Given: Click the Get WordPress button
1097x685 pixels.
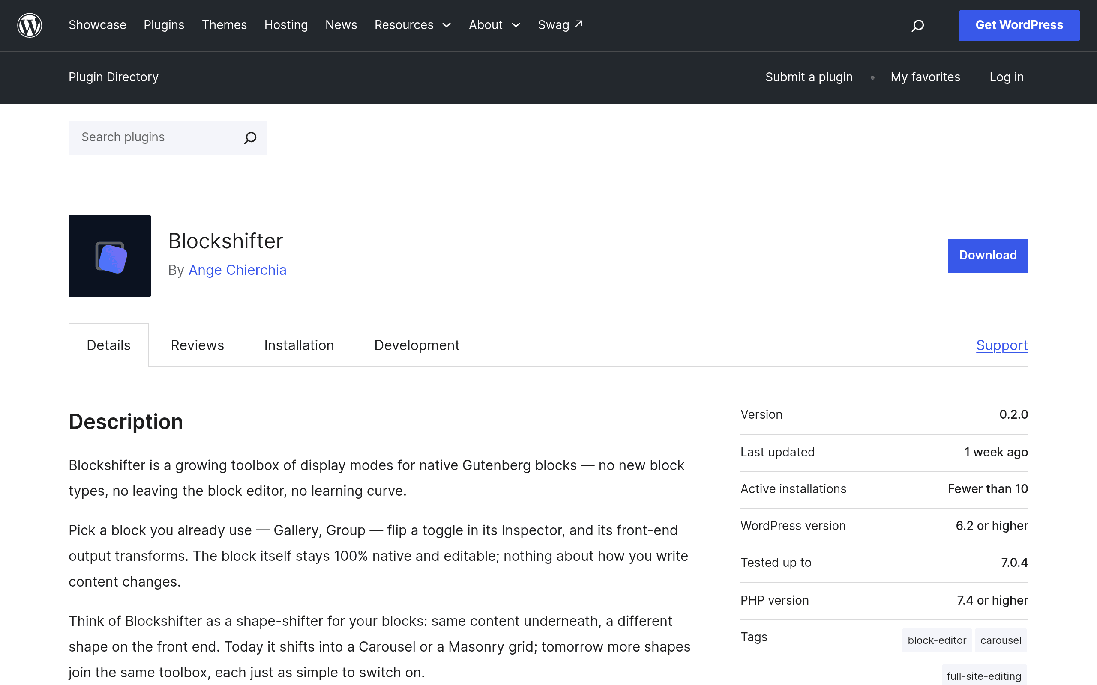Looking at the screenshot, I should pyautogui.click(x=1019, y=25).
